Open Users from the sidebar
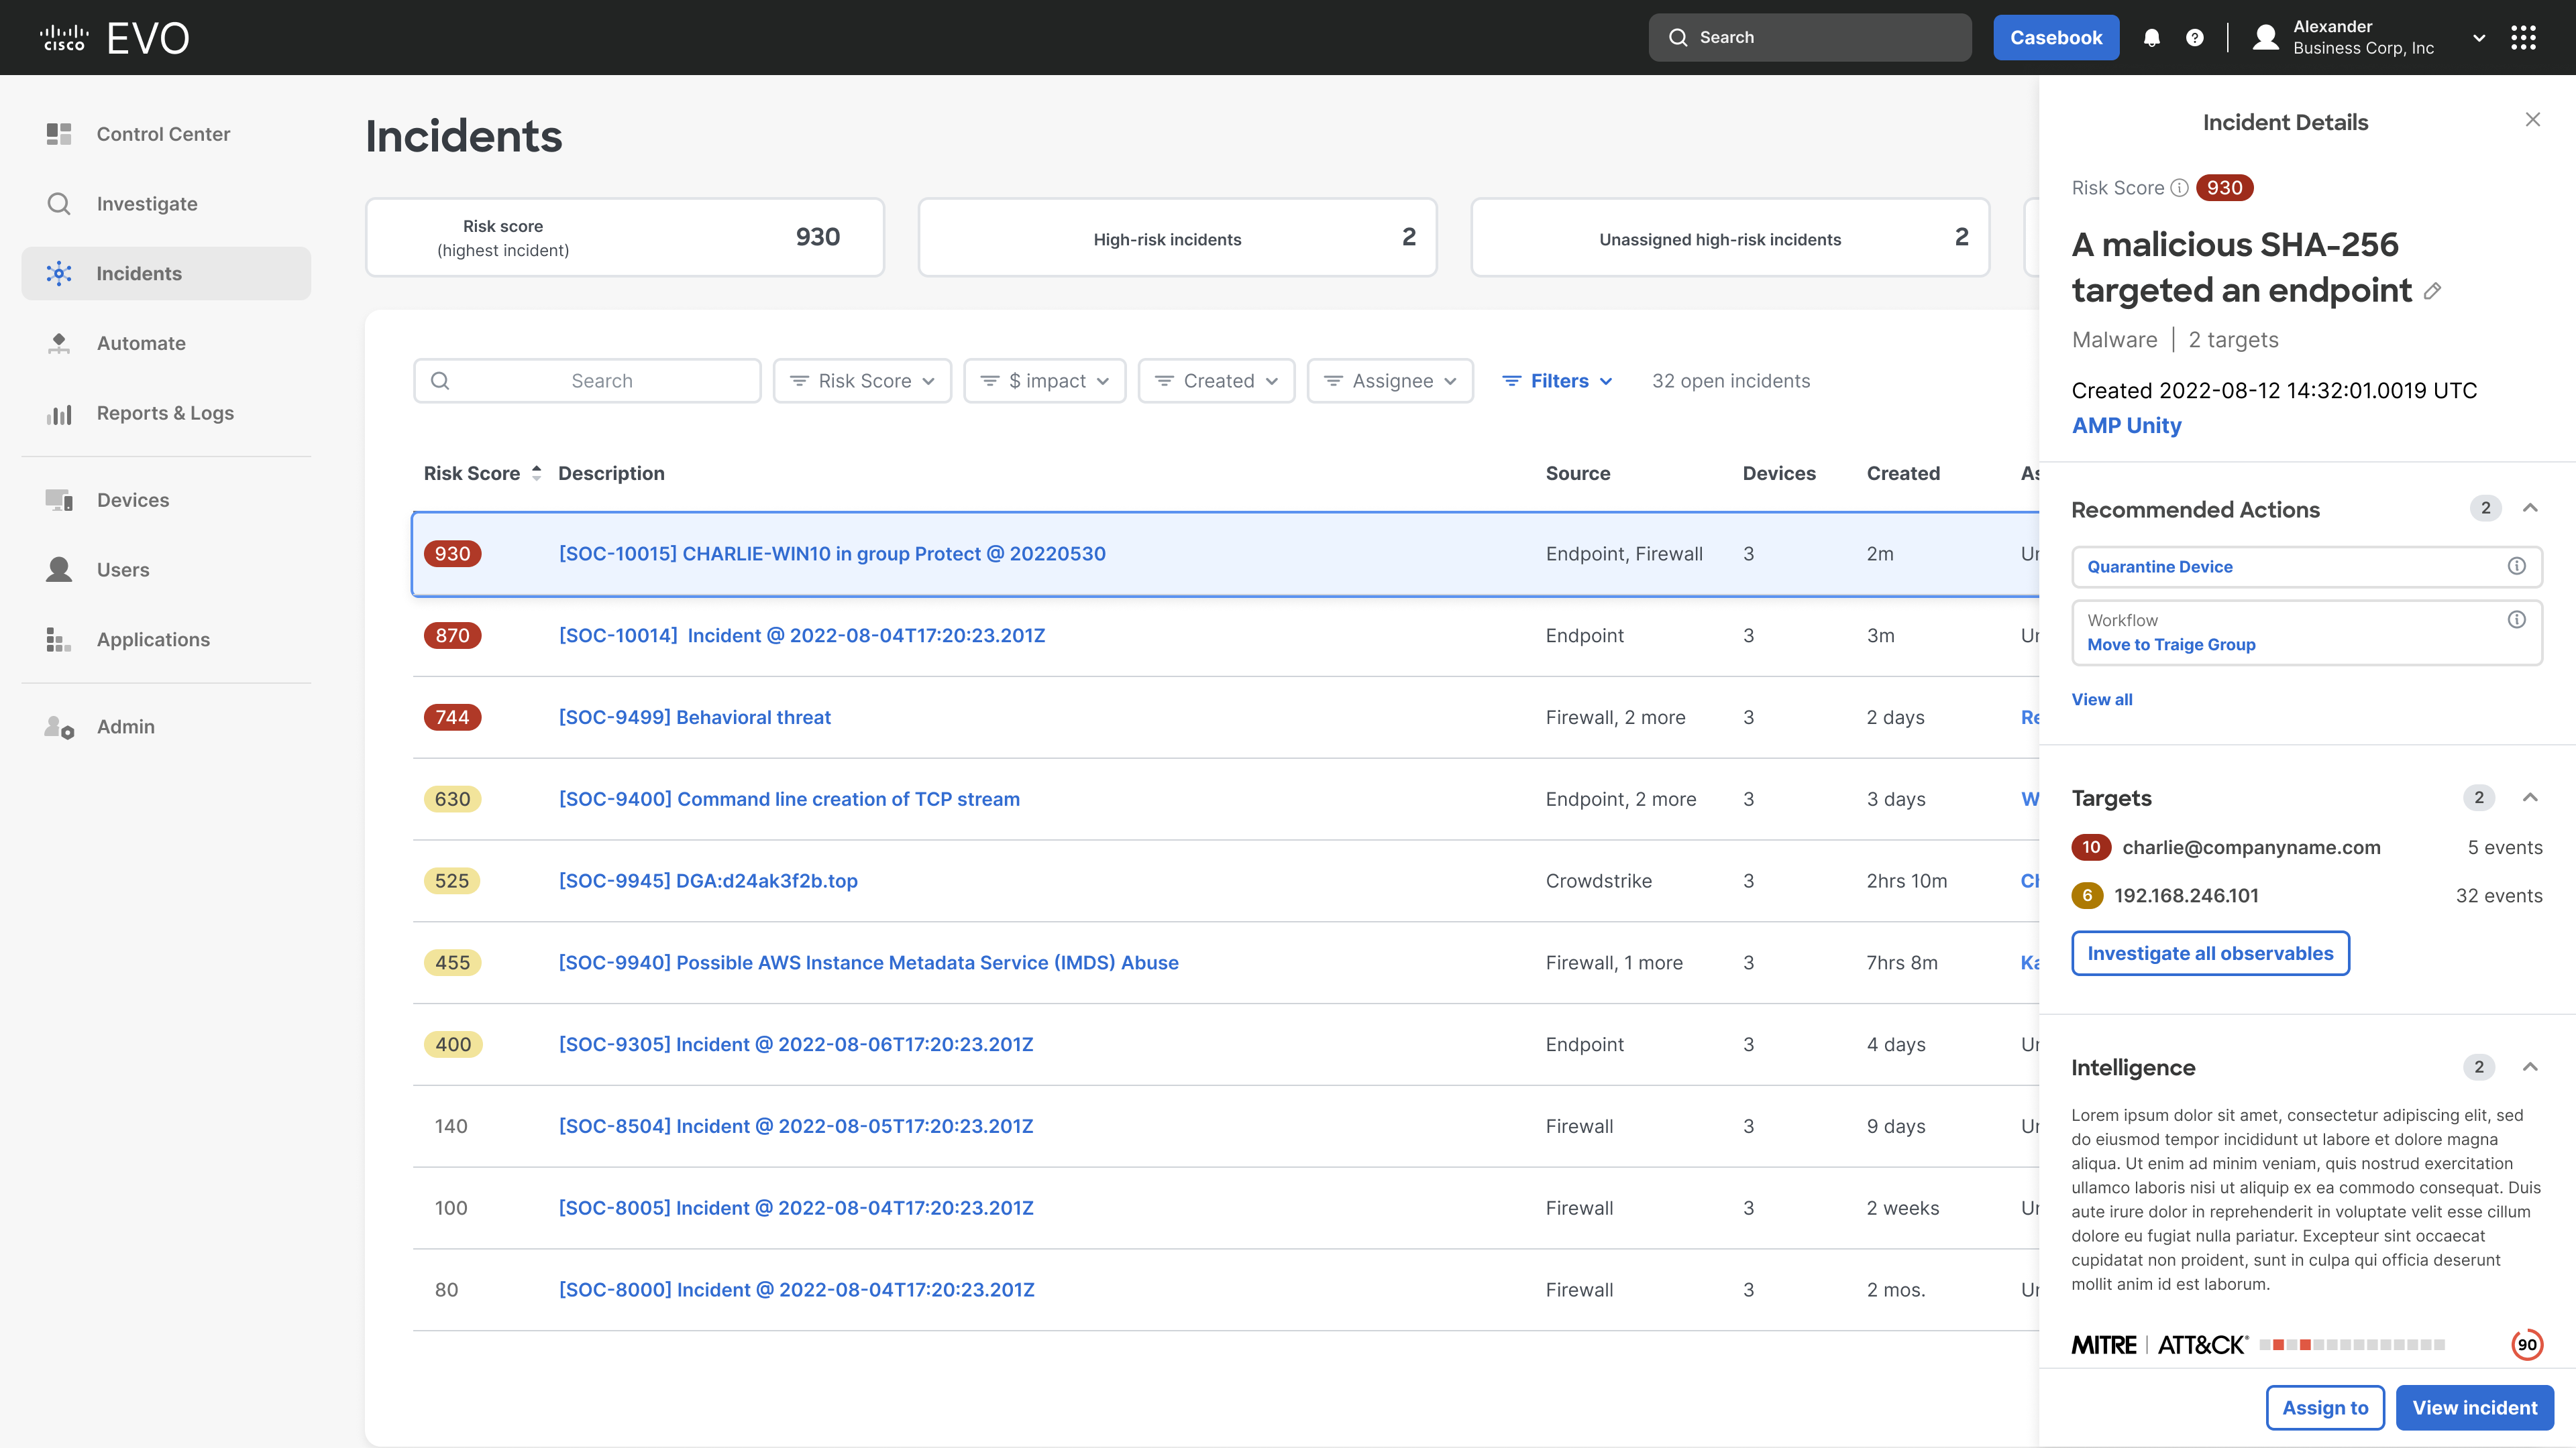2576x1448 pixels. pos(122,570)
